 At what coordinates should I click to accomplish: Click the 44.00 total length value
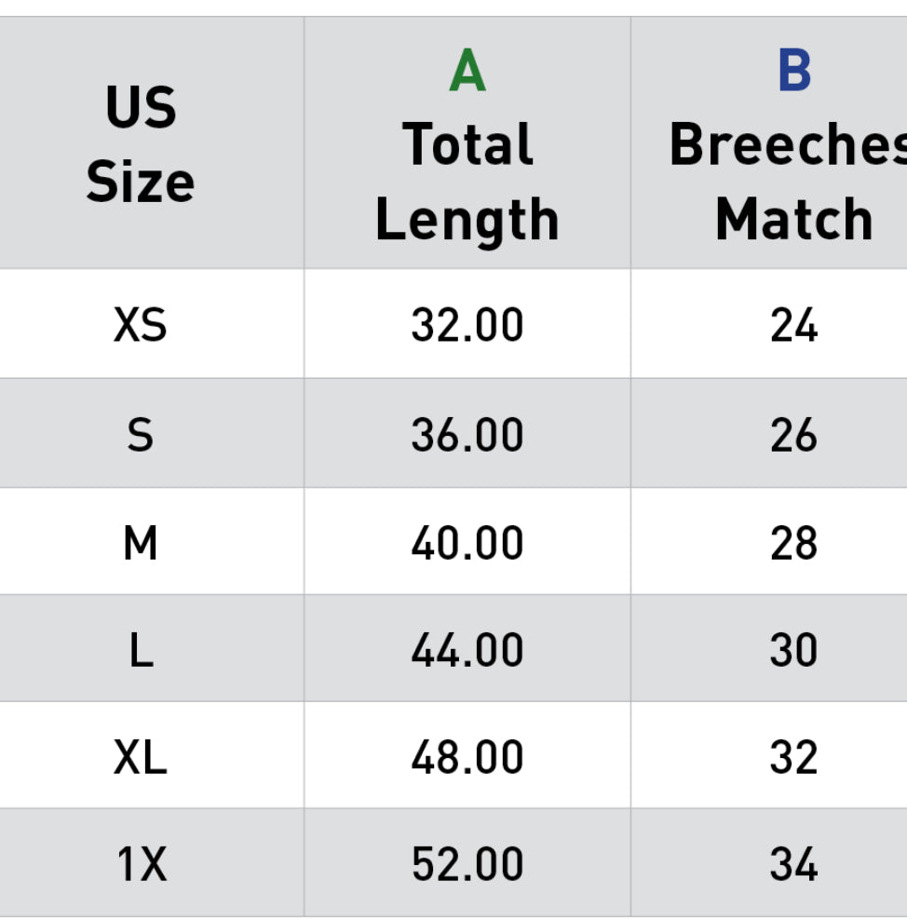[x=467, y=650]
